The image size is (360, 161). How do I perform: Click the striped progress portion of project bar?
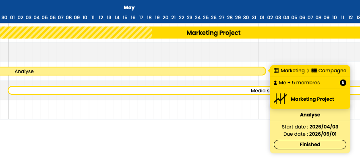(x=76, y=33)
